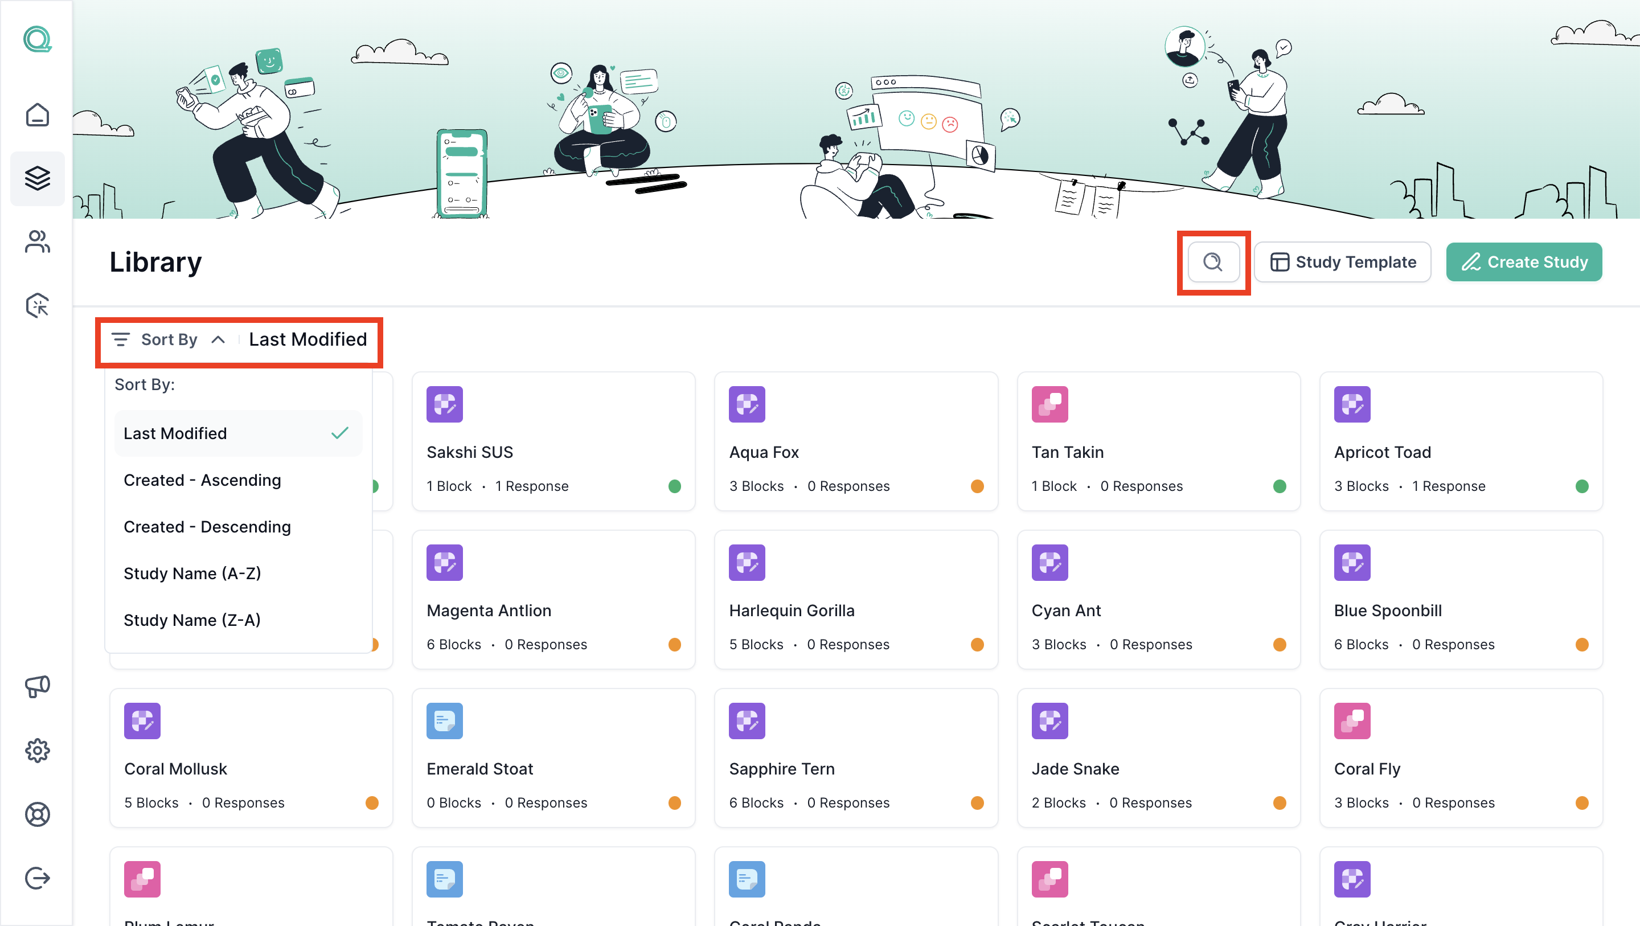Open the Apricot Toad study title
The width and height of the screenshot is (1640, 926).
(x=1381, y=452)
